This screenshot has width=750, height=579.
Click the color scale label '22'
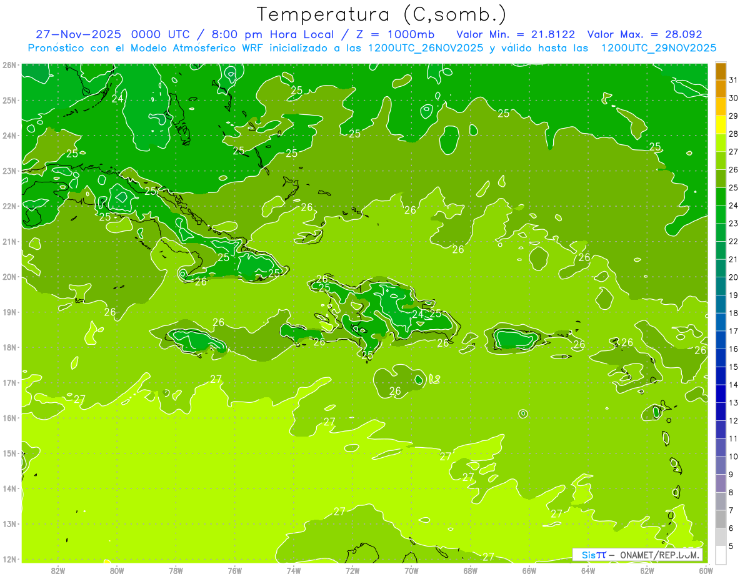click(733, 241)
